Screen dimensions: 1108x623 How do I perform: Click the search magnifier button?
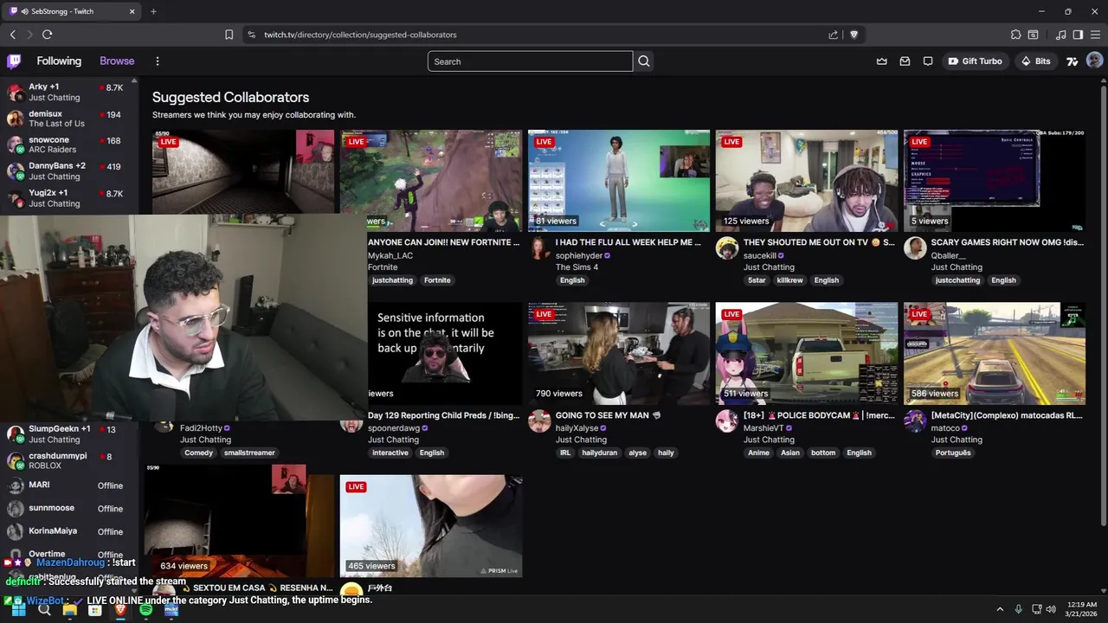point(644,61)
